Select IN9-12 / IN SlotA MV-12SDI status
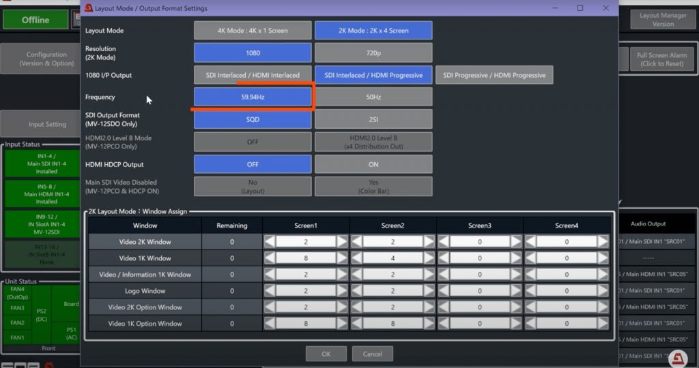Image resolution: width=699 pixels, height=368 pixels. 43,224
